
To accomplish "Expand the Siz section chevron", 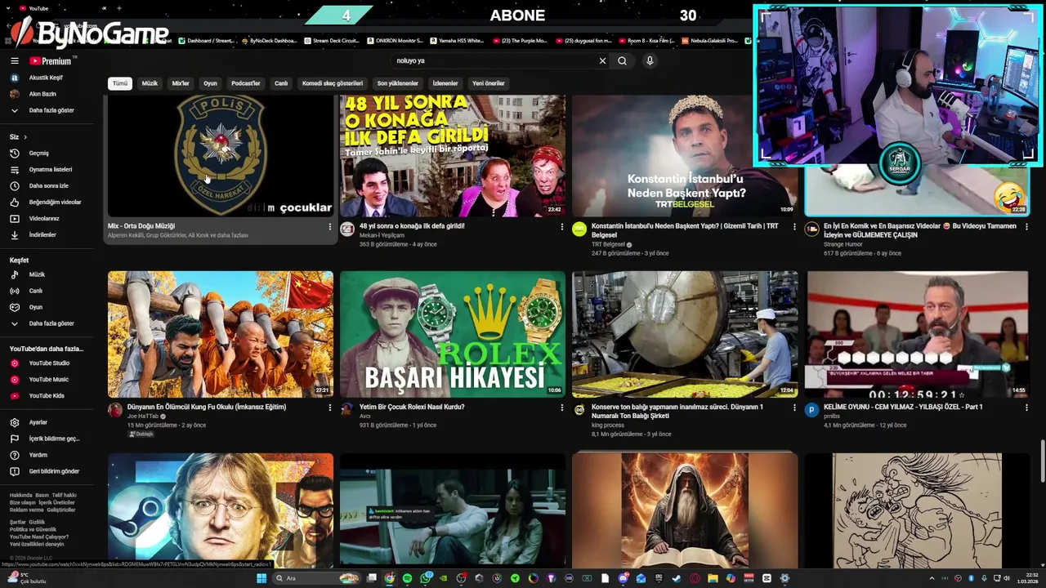I will [x=25, y=137].
